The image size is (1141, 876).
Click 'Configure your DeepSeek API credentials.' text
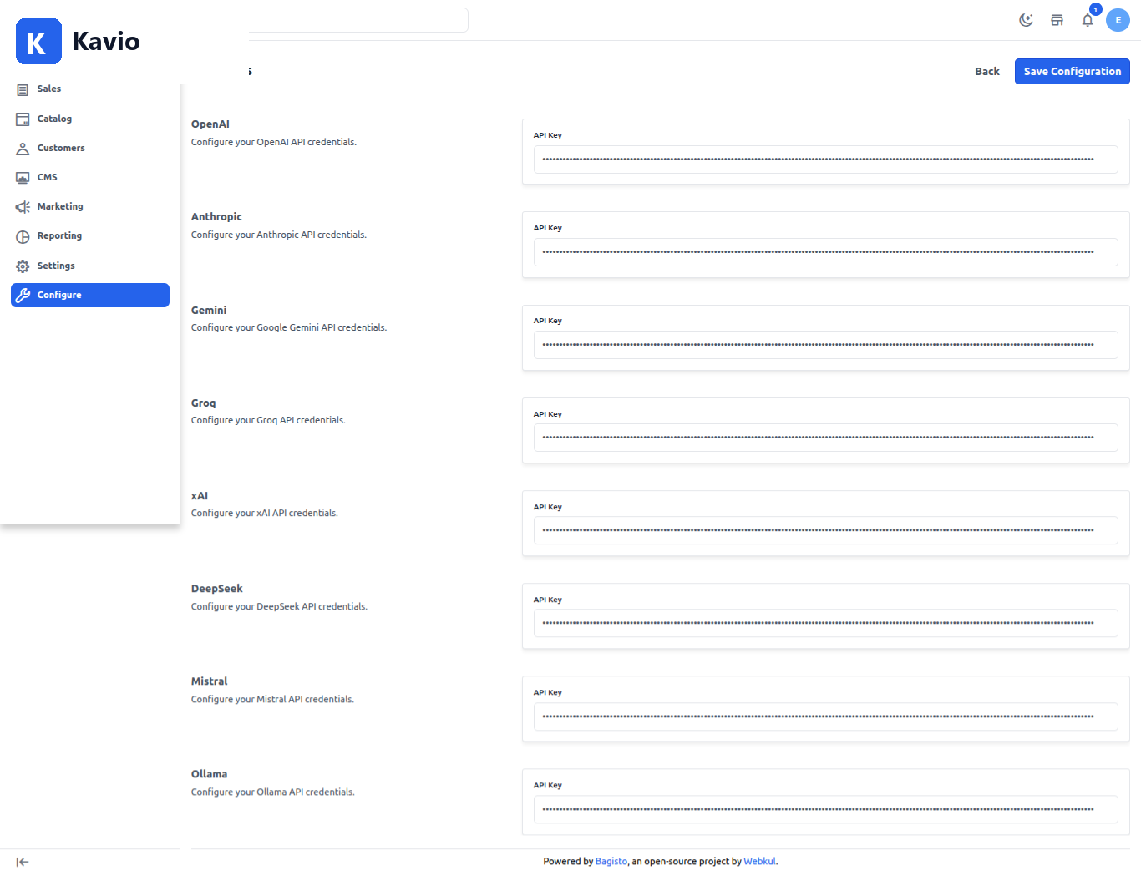click(x=279, y=606)
